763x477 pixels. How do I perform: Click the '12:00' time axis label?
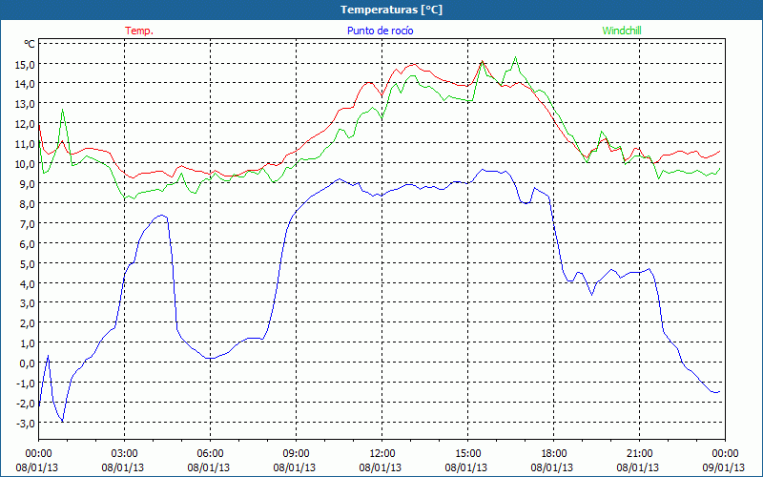coord(382,454)
